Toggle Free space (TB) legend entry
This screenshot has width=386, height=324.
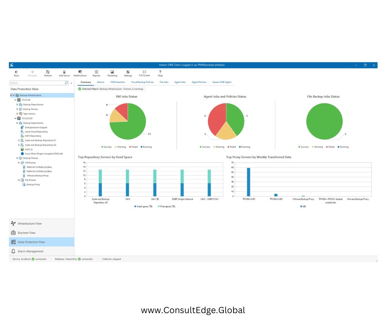click(x=167, y=206)
